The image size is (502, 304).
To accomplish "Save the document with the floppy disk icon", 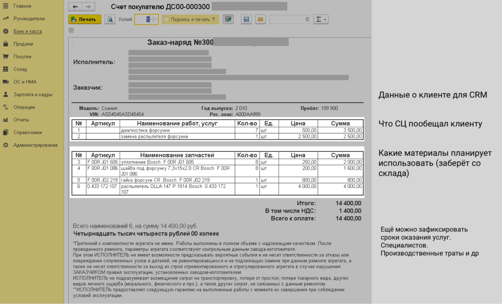I will (x=246, y=19).
